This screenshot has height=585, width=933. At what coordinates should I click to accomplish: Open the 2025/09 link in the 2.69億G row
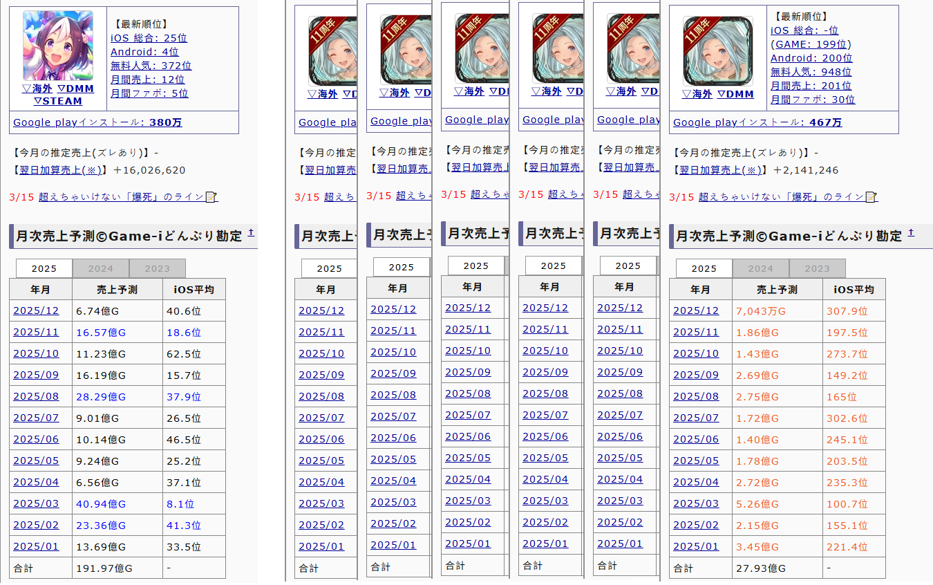click(x=696, y=375)
